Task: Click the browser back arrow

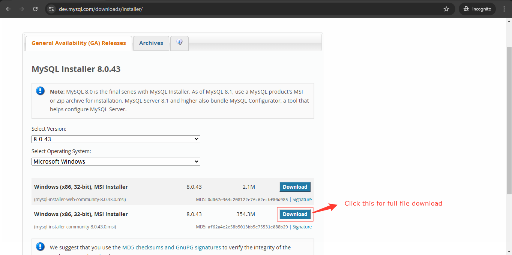Action: tap(8, 9)
